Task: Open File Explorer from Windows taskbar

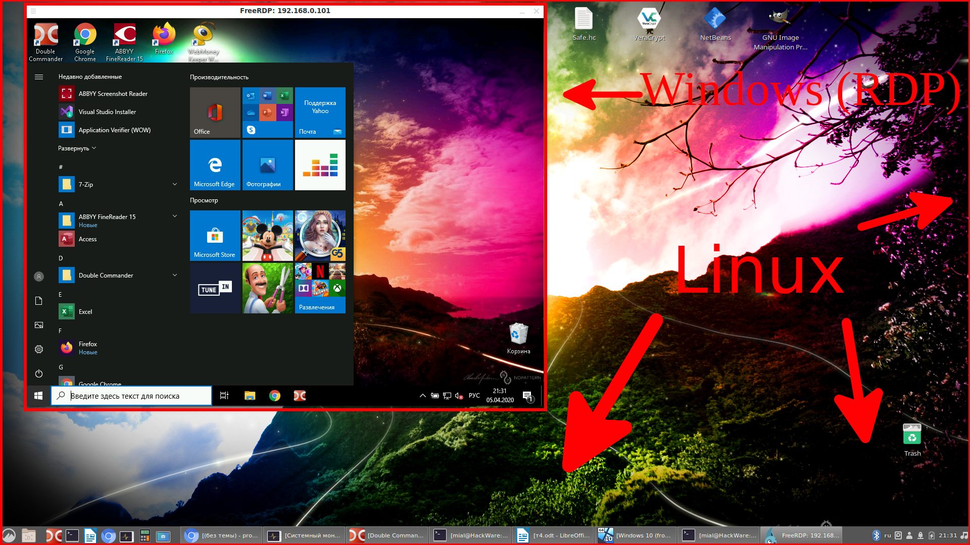Action: 250,396
